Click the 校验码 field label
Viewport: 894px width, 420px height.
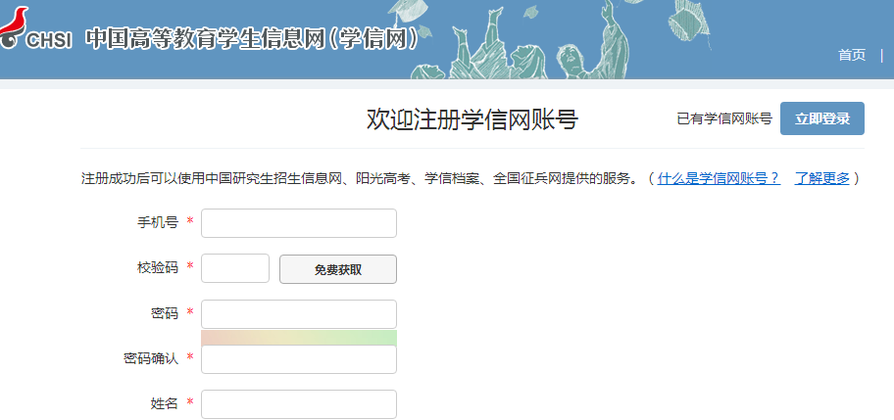pos(157,268)
